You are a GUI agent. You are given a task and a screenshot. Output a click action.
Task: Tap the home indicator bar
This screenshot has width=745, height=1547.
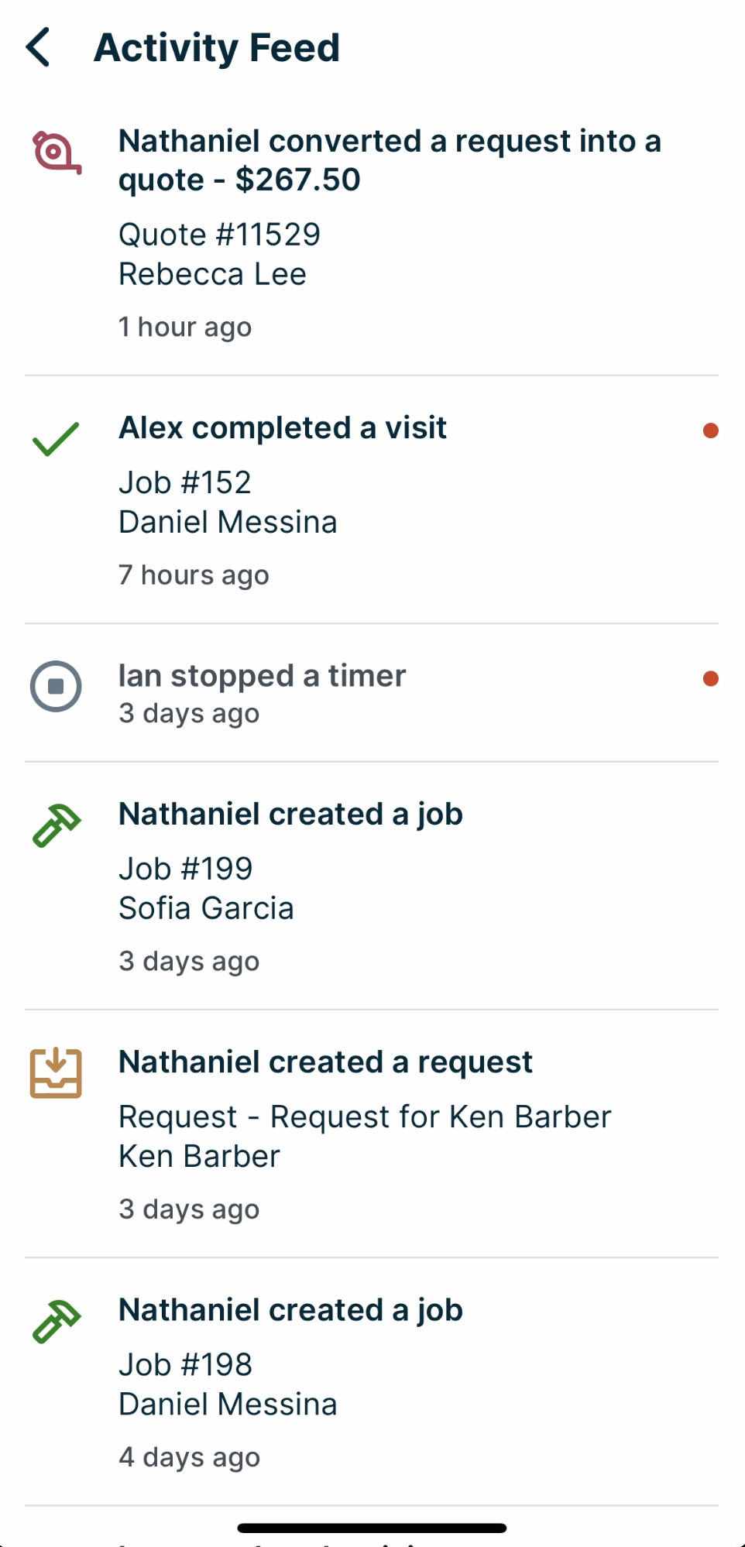372,1528
